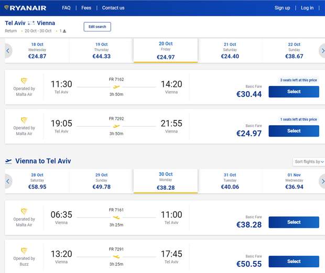325x273 pixels.
Task: Choose 29 Oct Sunday €49.78 return date
Action: tap(101, 181)
